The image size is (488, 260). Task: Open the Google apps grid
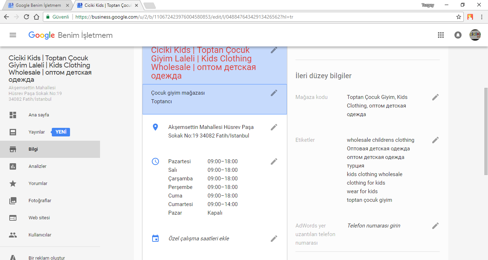click(x=440, y=35)
